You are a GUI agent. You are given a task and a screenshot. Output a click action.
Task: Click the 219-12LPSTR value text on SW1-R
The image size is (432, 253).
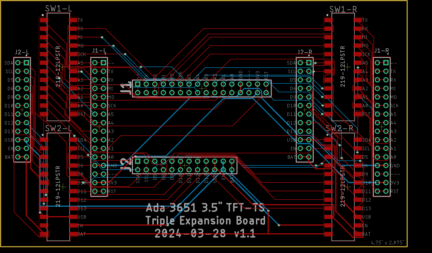tap(343, 66)
